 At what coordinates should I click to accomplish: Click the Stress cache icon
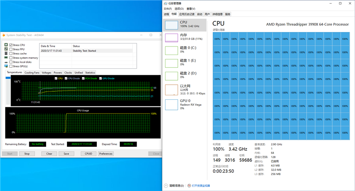(6, 53)
